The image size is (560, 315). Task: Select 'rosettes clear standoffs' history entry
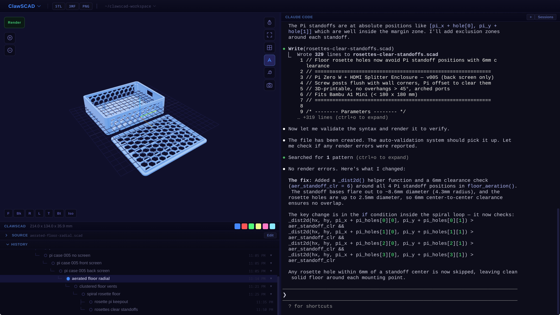pyautogui.click(x=116, y=309)
